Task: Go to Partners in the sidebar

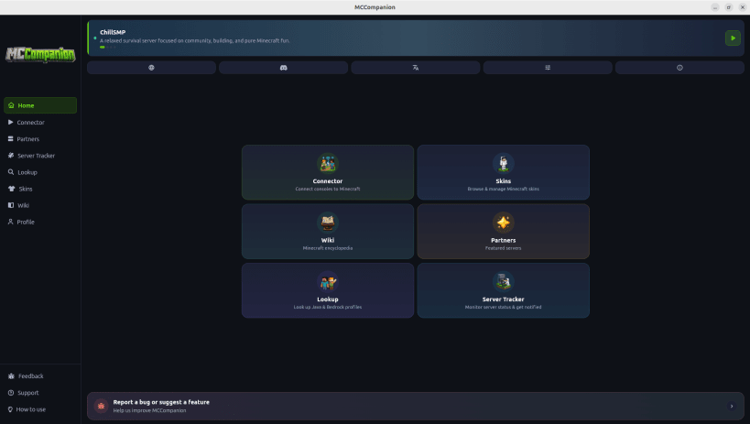Action: pyautogui.click(x=40, y=139)
